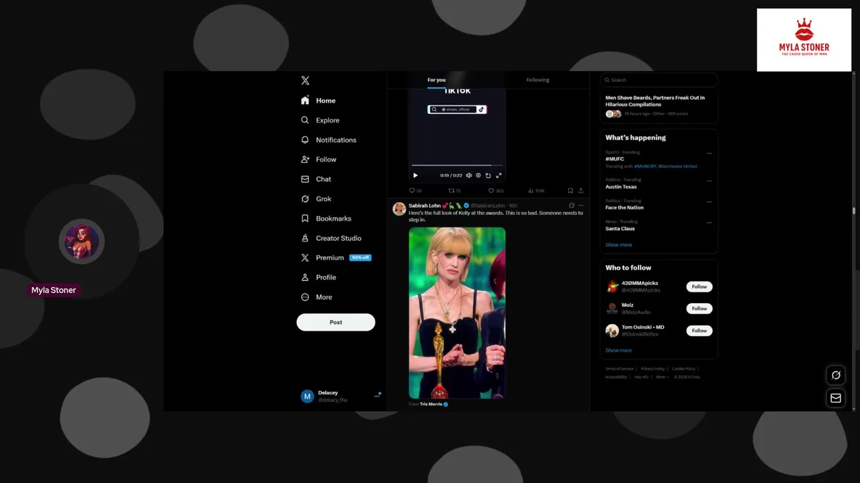
Task: Open the 420MMApicks profile avatar
Action: point(612,286)
